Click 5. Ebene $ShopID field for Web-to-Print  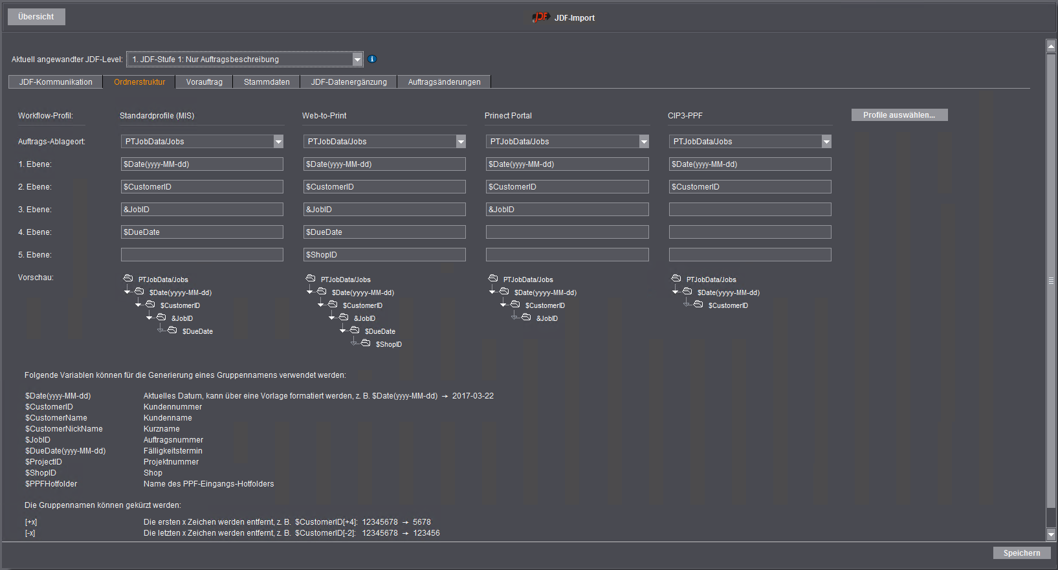pos(384,255)
